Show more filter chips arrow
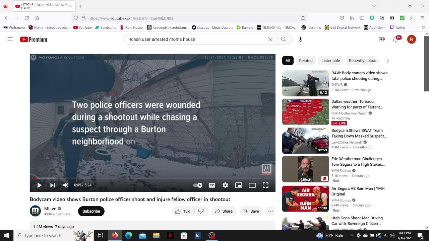The width and height of the screenshot is (429, 241). [388, 61]
